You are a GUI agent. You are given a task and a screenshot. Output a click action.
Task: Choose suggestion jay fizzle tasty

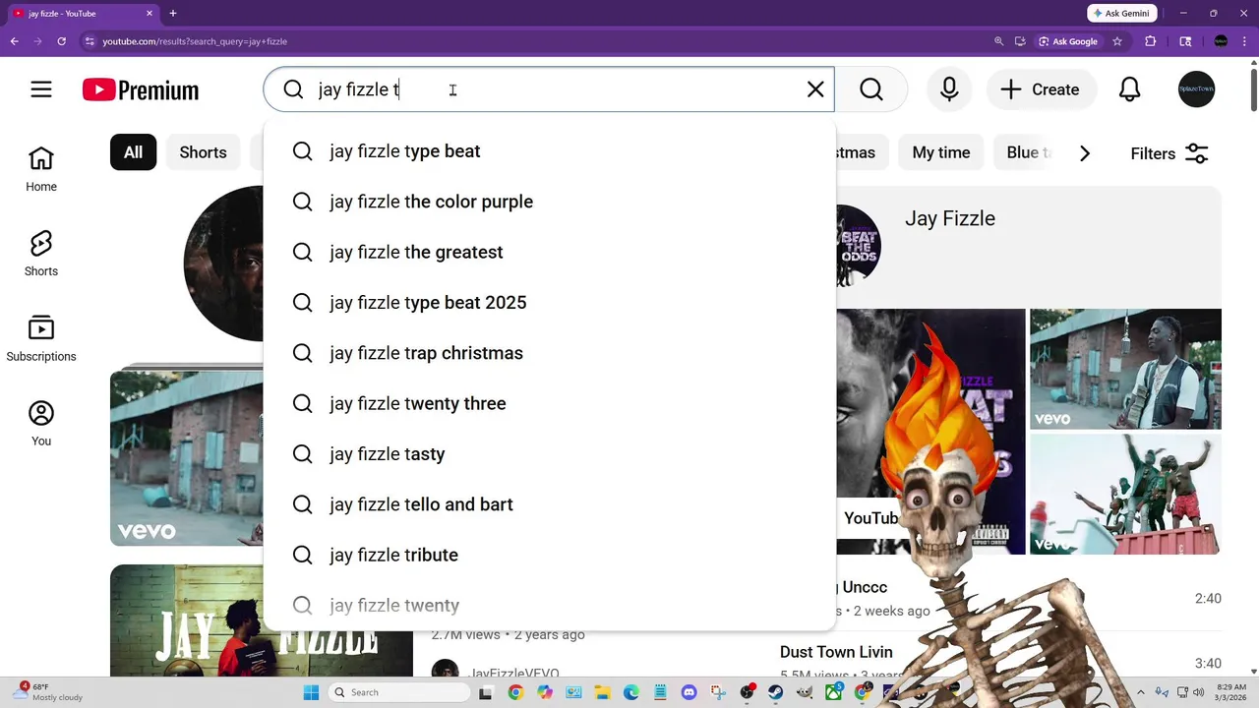coord(549,454)
